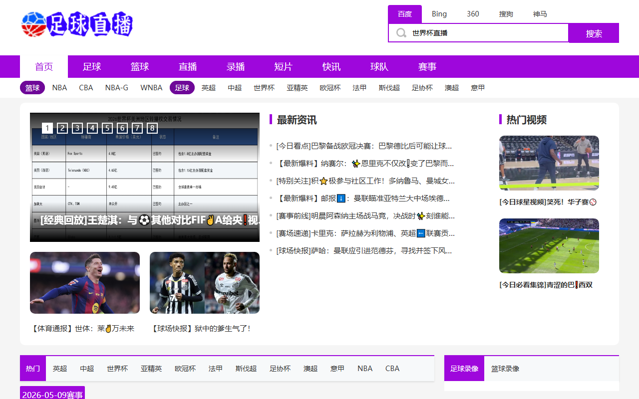Open news headline 萨哈：曼联应引进范德芬
This screenshot has width=639, height=399.
coord(364,250)
